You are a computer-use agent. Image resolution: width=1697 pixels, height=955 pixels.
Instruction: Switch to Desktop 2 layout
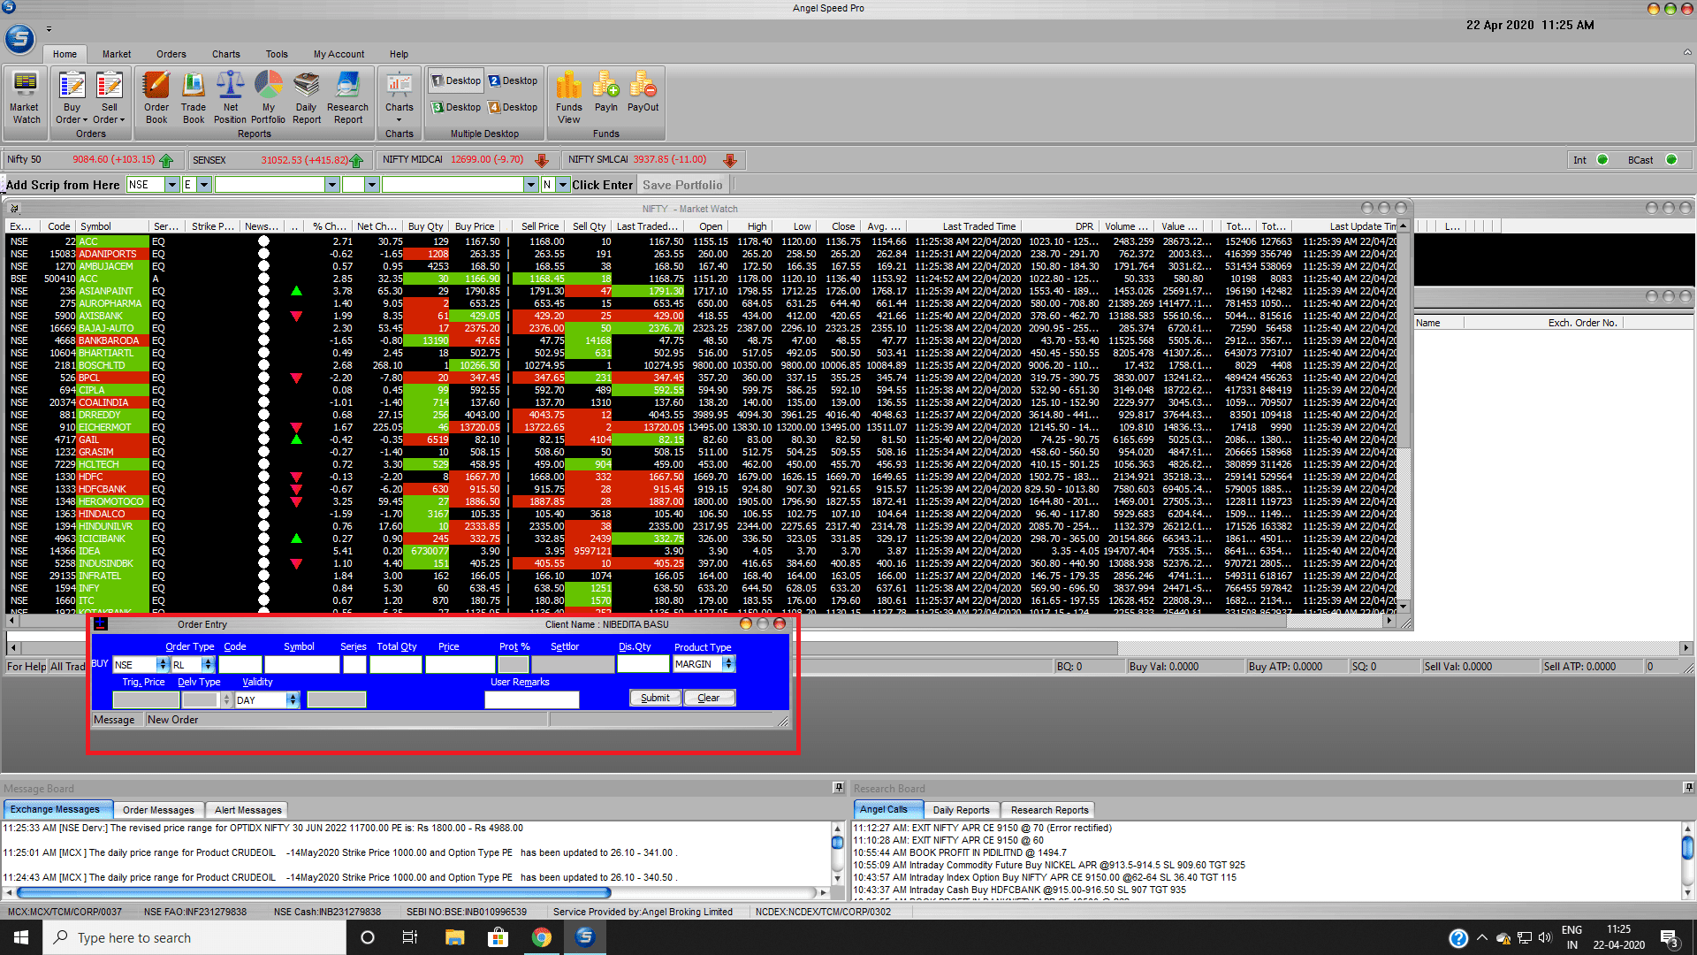point(513,80)
